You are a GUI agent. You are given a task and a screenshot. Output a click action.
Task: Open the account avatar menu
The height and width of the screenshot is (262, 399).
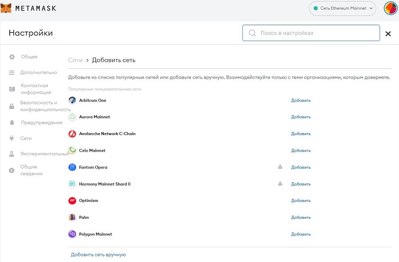pos(390,8)
